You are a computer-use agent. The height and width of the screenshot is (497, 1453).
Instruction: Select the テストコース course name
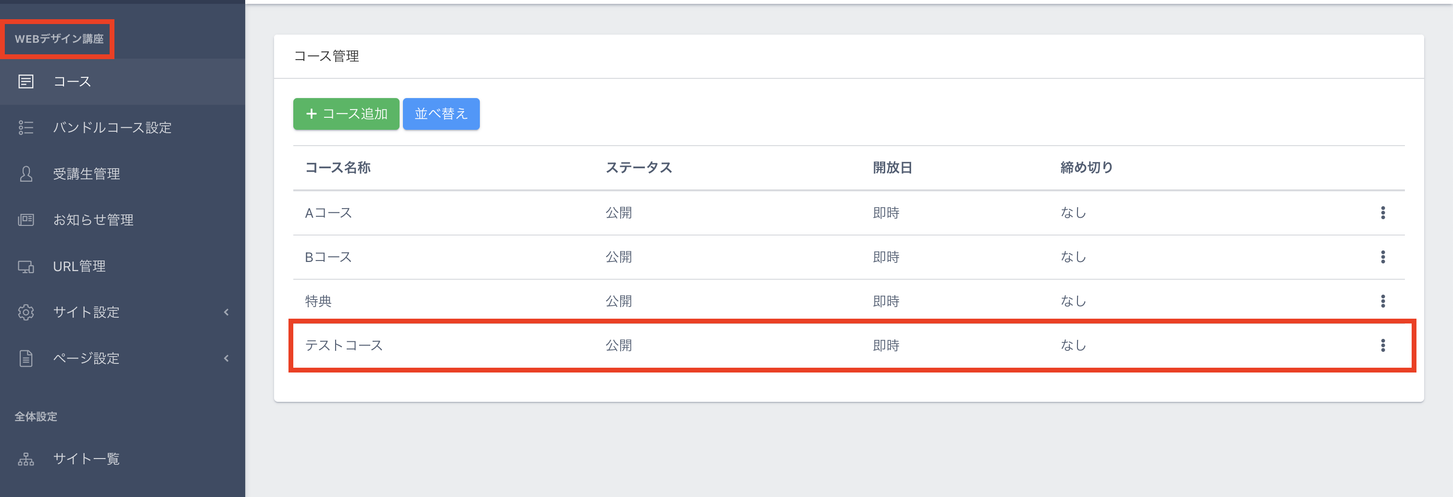point(343,345)
